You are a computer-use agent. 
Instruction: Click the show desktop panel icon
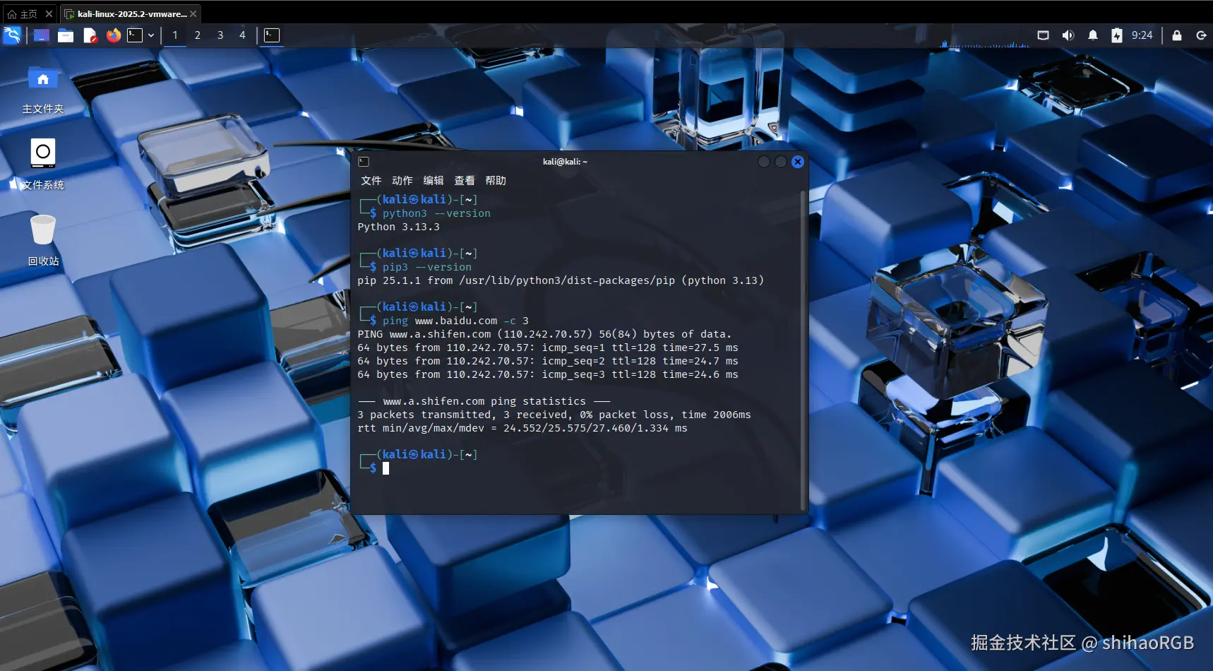42,35
